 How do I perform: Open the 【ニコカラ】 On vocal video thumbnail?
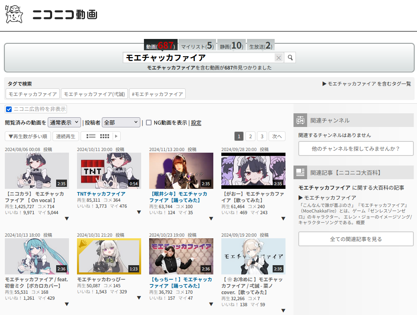[37, 171]
